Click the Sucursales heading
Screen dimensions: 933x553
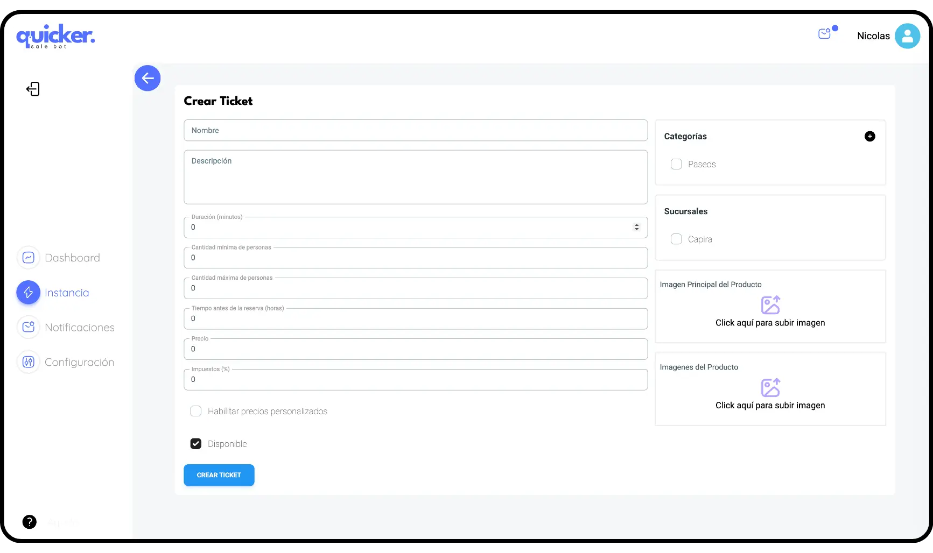click(686, 211)
